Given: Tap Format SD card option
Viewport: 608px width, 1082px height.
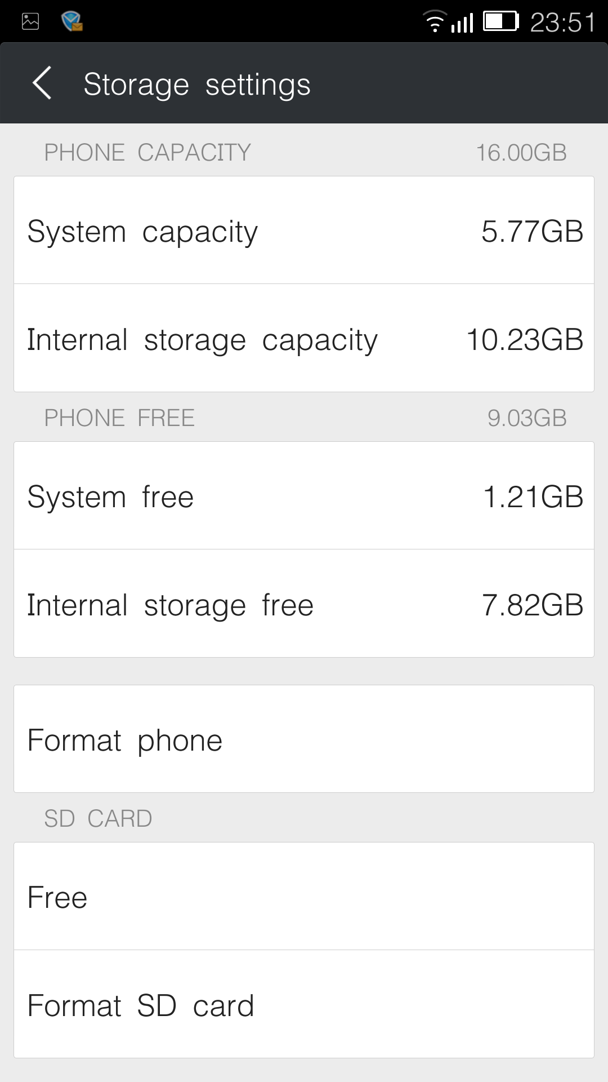Looking at the screenshot, I should point(304,1005).
